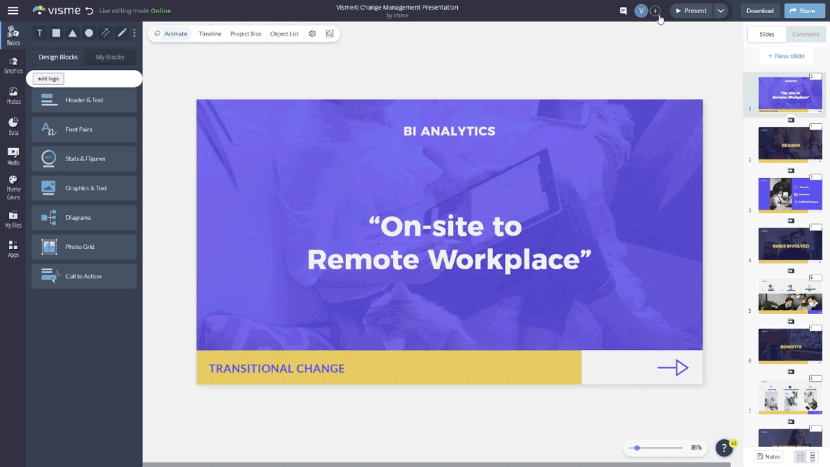This screenshot has height=467, width=830.
Task: Switch to the Comments tab
Action: point(806,35)
